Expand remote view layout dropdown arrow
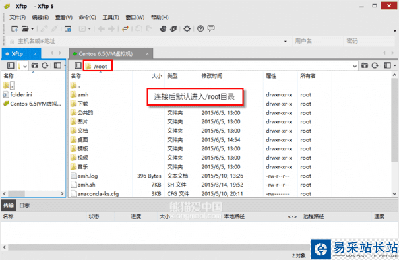This screenshot has height=260, width=399. tap(394, 66)
